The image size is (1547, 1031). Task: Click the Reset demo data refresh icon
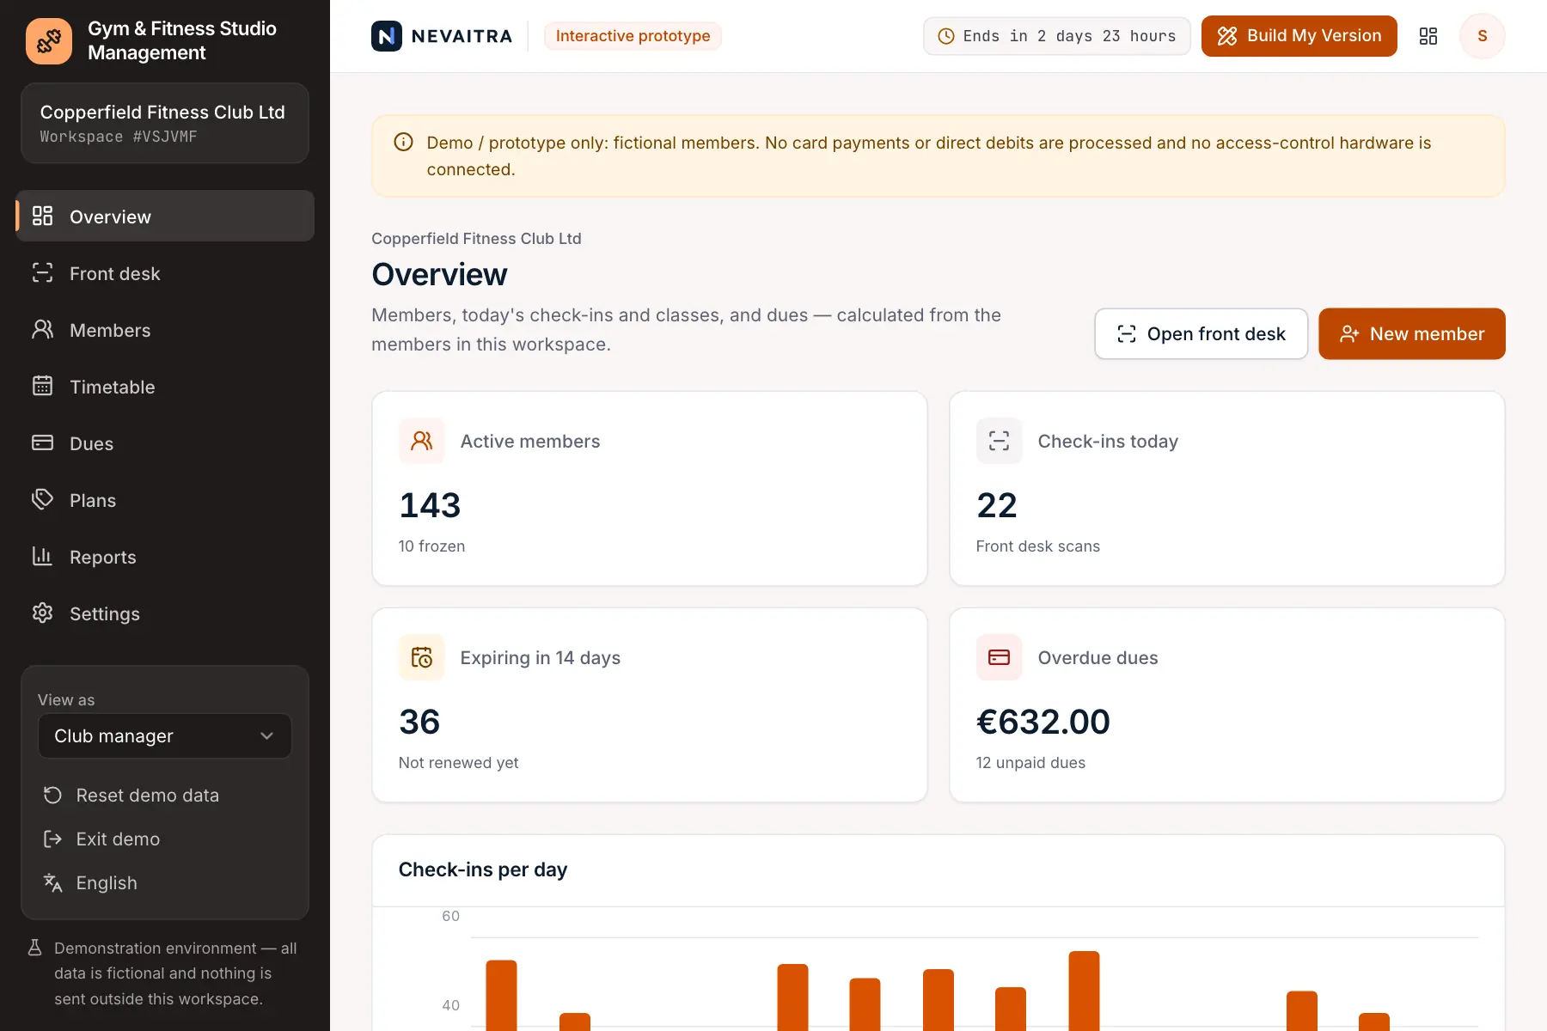(53, 796)
